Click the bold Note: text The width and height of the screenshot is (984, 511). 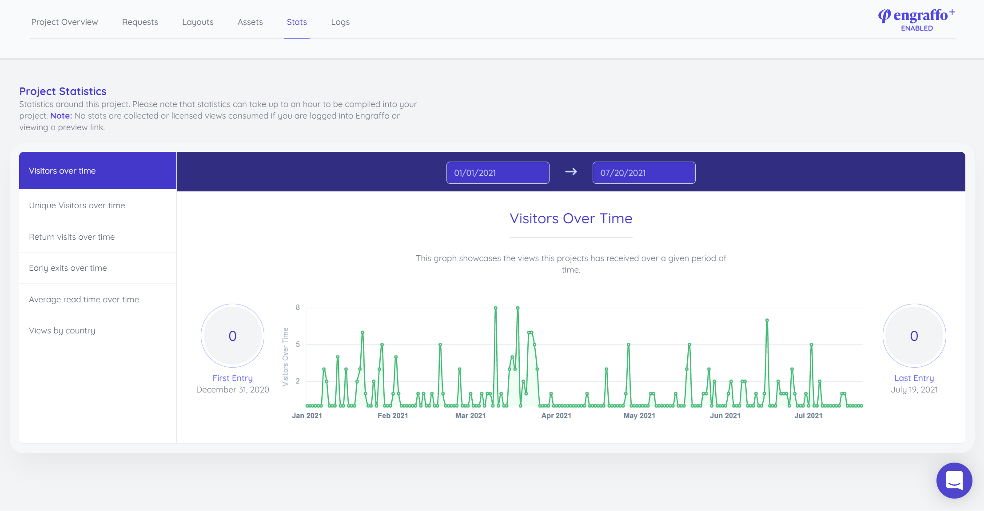(61, 116)
